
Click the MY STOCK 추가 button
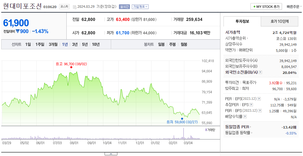(266, 7)
